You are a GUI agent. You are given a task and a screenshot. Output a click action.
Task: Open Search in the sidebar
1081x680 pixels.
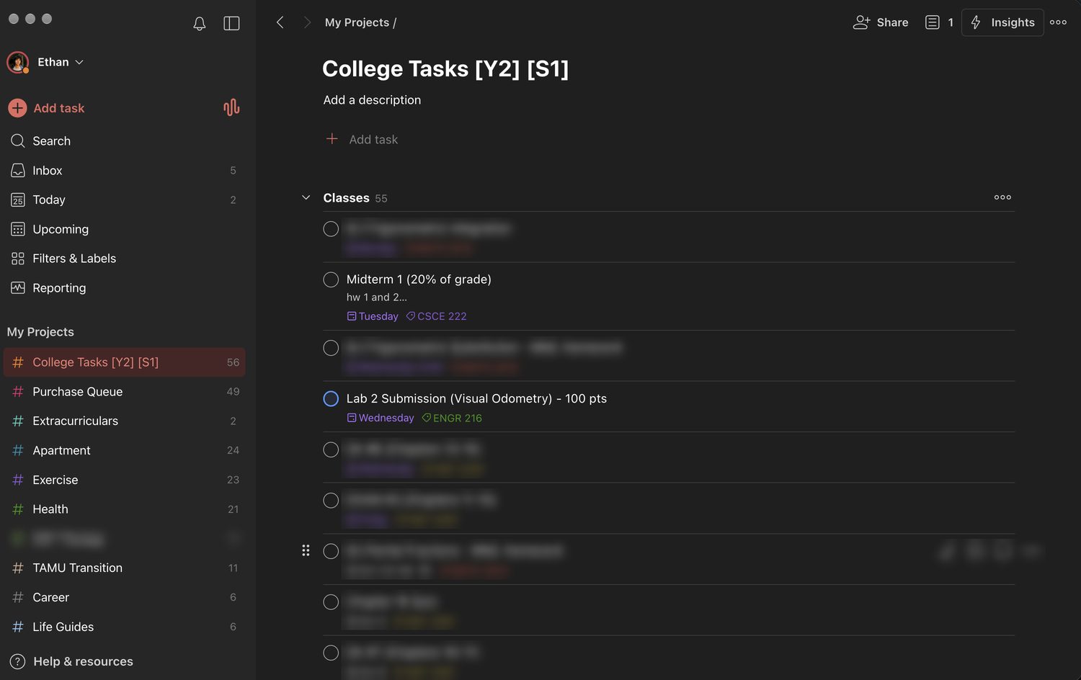(124, 141)
